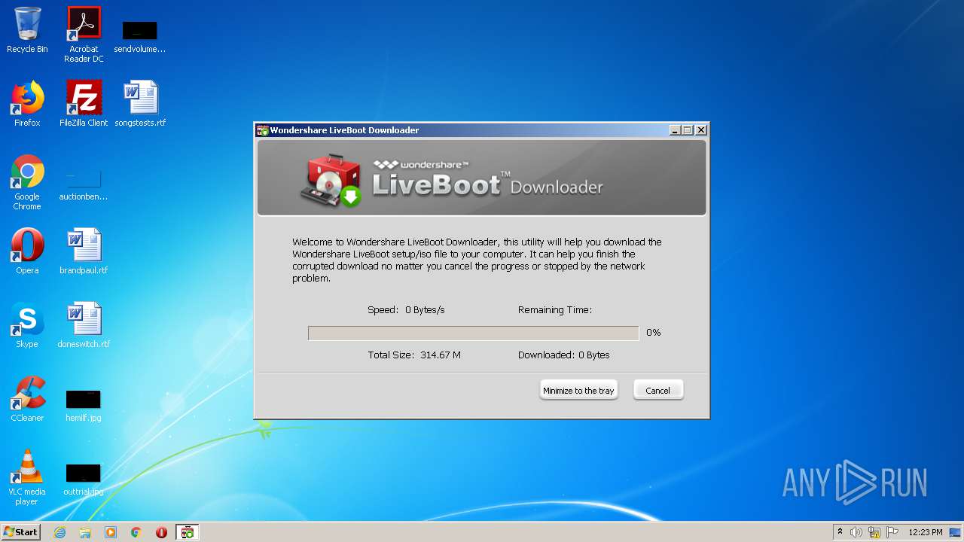Click Downloaded: 0 Bytes text
This screenshot has height=542, width=964.
[563, 355]
